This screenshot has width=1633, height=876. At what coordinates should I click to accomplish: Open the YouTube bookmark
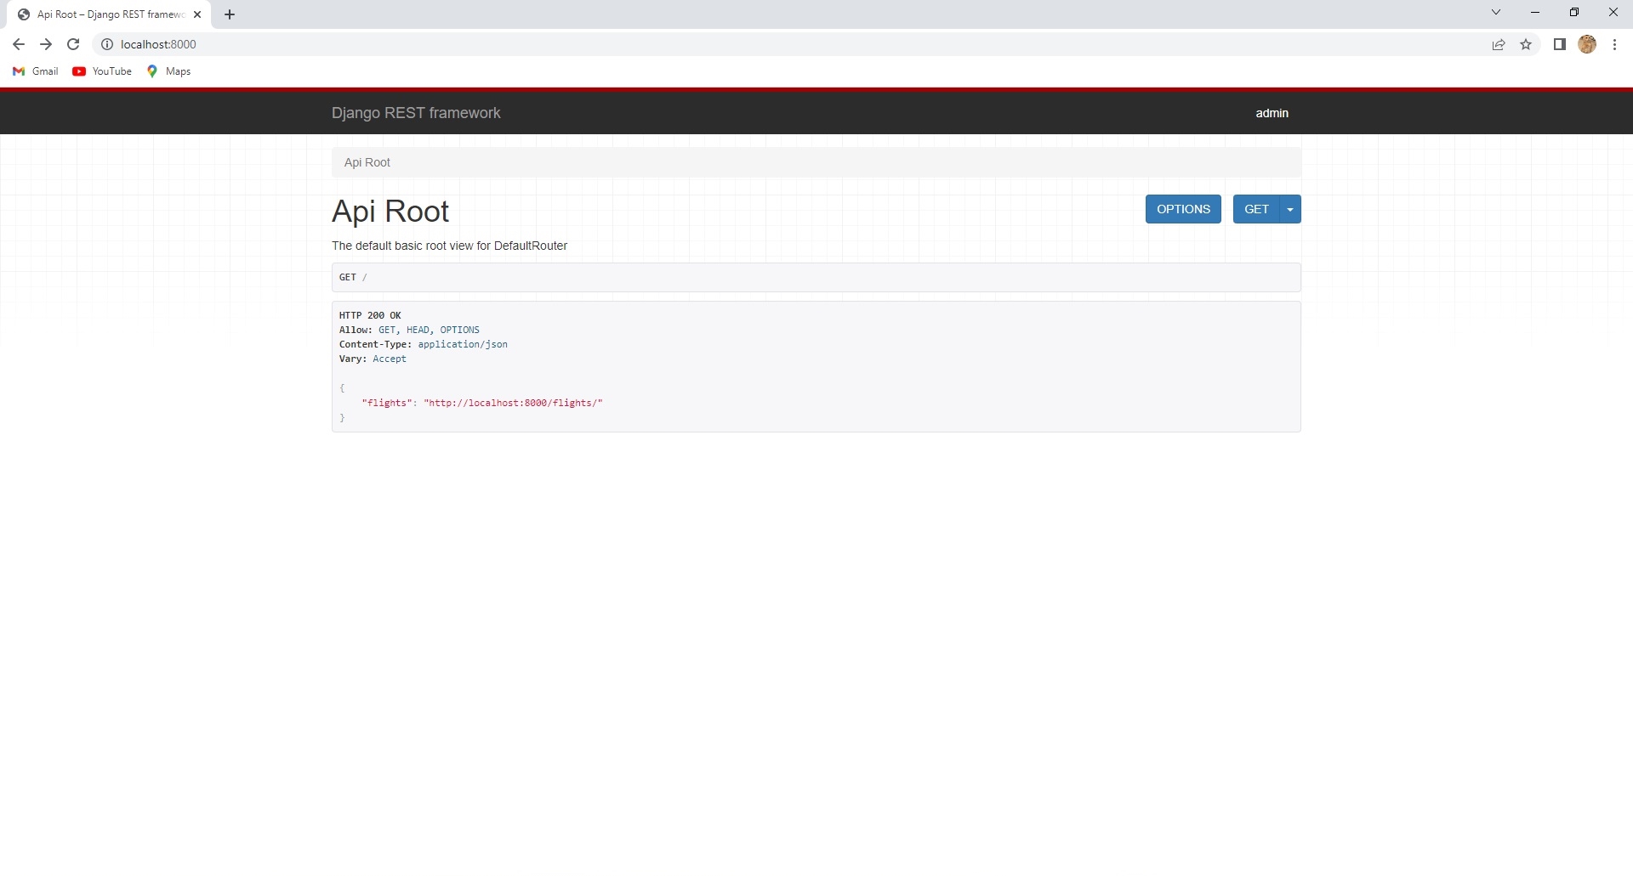coord(102,71)
